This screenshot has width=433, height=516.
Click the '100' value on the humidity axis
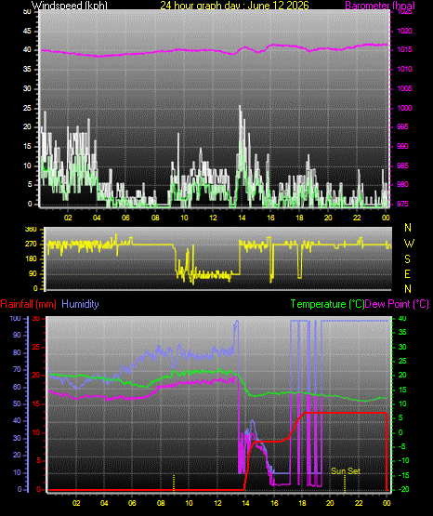click(x=15, y=319)
